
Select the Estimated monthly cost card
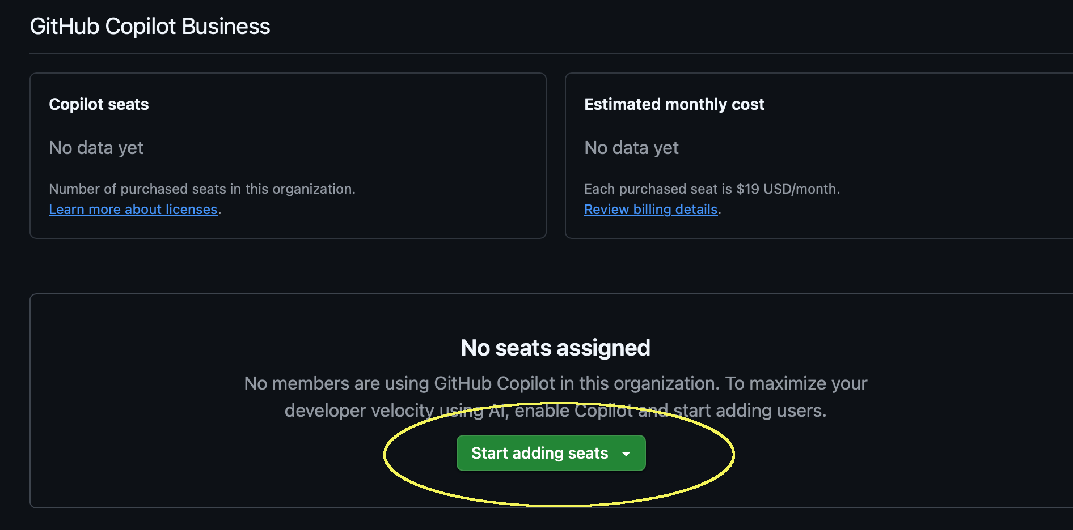coord(817,156)
